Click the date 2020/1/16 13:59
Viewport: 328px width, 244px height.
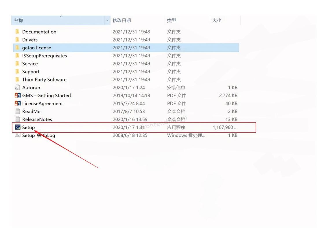click(130, 119)
